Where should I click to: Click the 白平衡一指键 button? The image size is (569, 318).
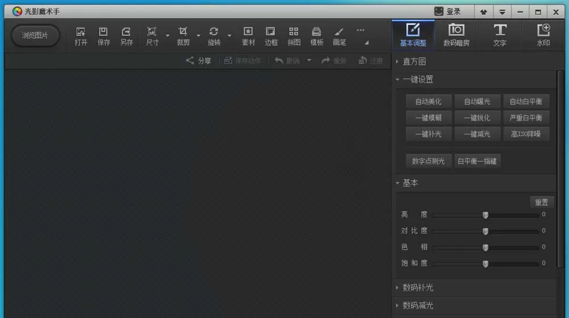click(477, 161)
